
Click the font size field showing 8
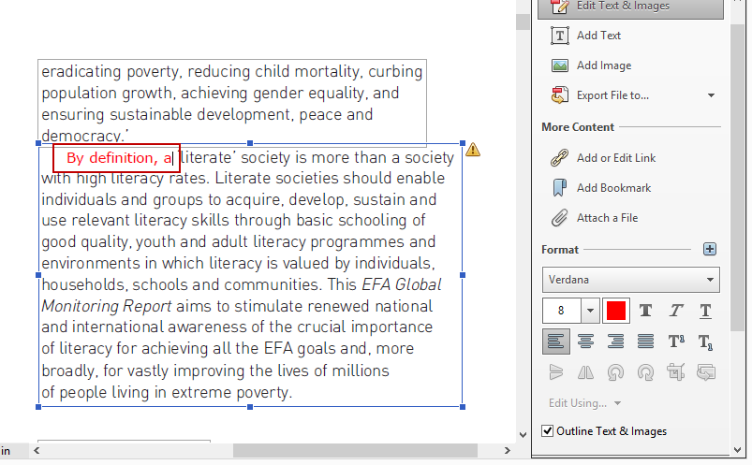coord(561,311)
